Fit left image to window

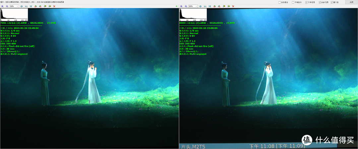(x=31, y=6)
